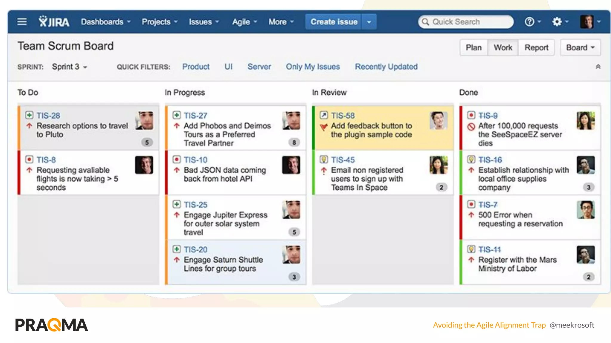Click the assignee avatar on TIS-8
Image resolution: width=611 pixels, height=343 pixels.
click(144, 165)
